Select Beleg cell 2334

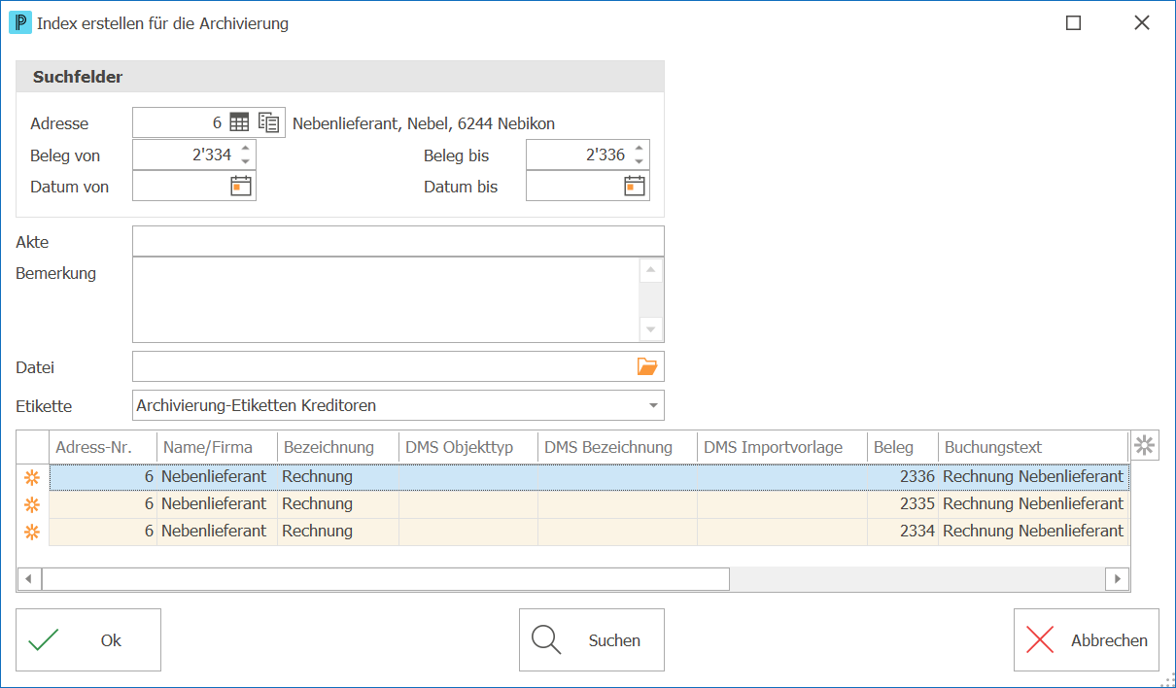click(903, 532)
